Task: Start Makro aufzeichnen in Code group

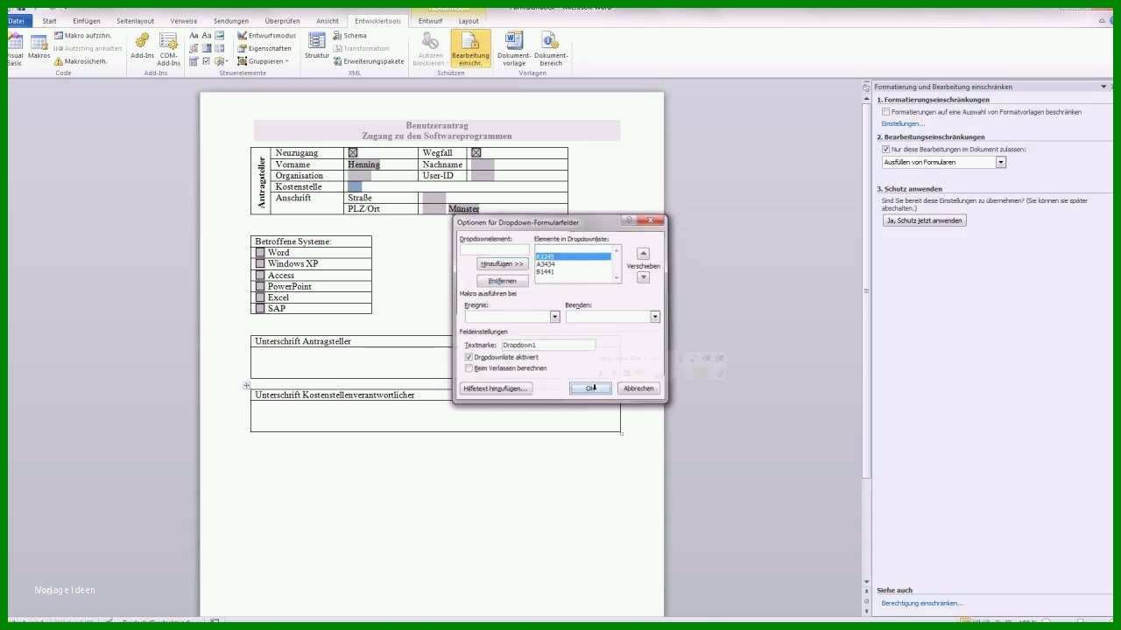Action: click(83, 36)
